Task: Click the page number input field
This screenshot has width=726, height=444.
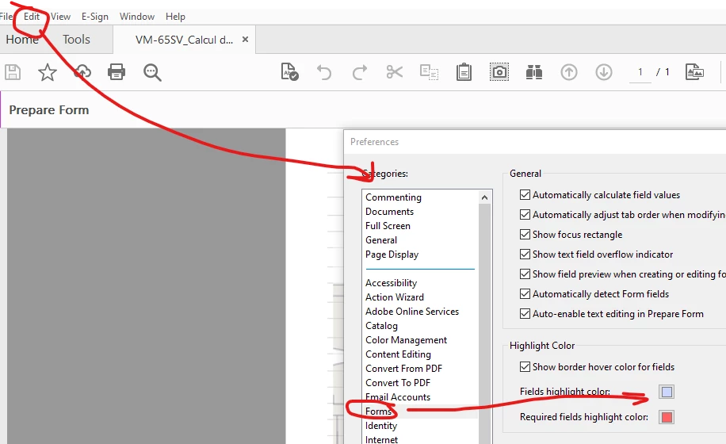Action: pos(640,73)
